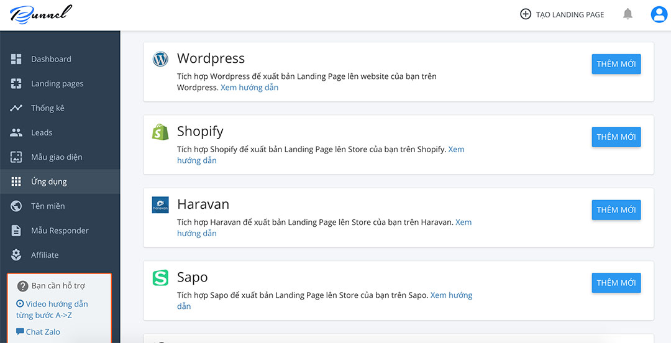
Task: Open Mẫu Responder in sidebar
Action: coord(60,231)
